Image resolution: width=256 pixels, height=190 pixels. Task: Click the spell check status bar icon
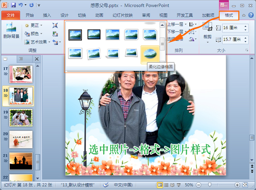tap(106, 185)
